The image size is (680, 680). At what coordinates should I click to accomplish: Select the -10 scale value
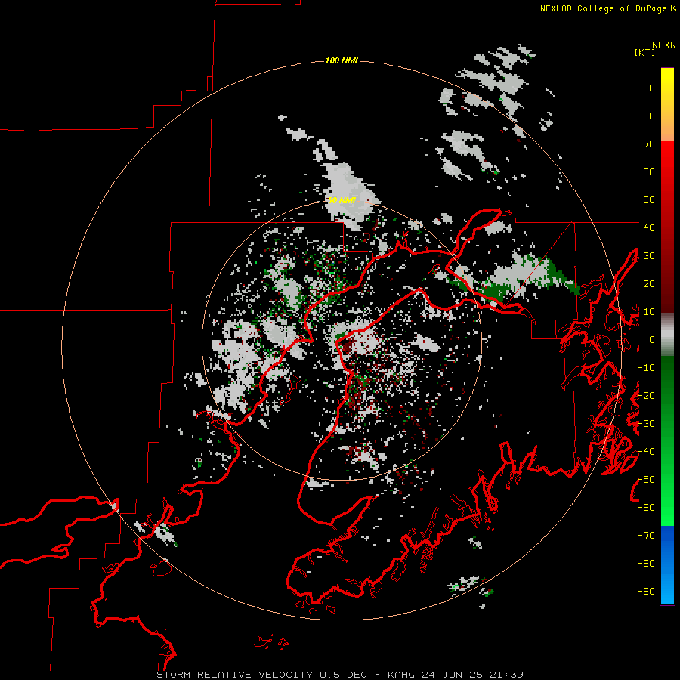(646, 368)
